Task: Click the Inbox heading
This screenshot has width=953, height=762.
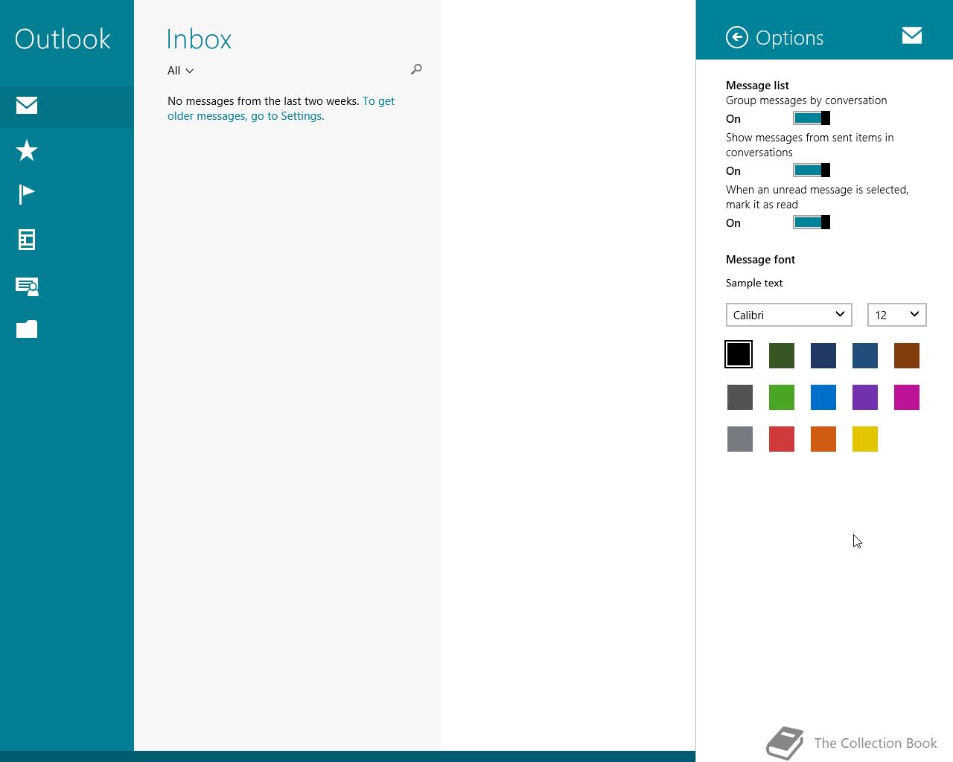Action: tap(199, 39)
